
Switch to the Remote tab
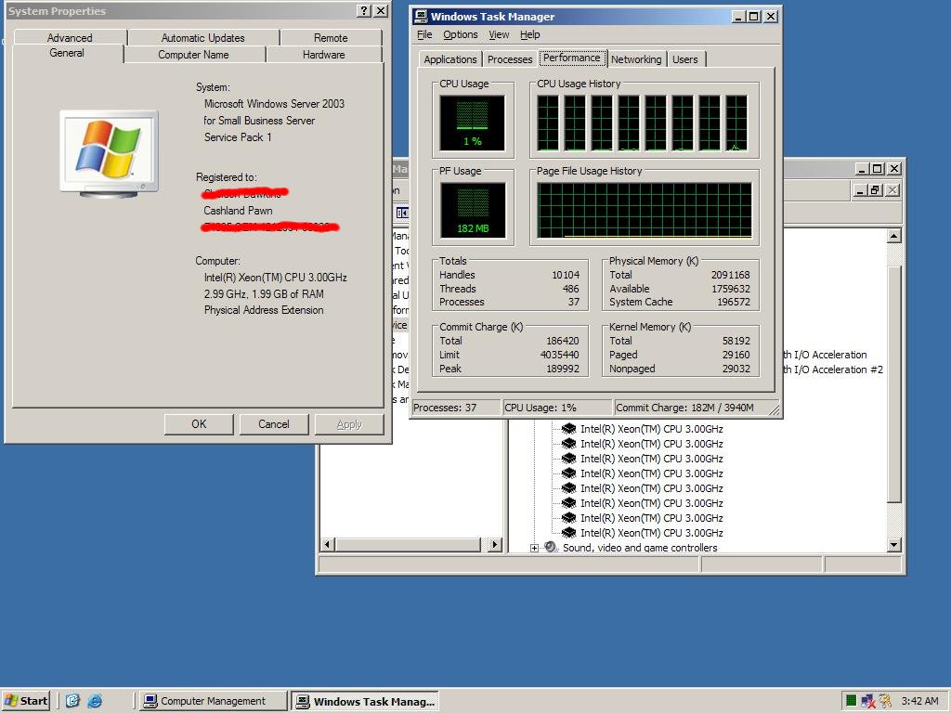tap(331, 37)
